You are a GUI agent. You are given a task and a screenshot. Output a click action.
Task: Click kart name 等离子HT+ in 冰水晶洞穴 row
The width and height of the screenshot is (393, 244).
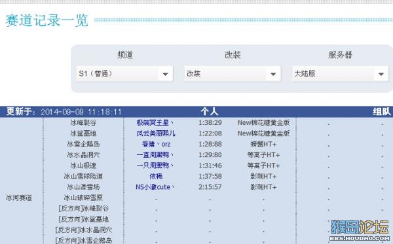pos(264,155)
